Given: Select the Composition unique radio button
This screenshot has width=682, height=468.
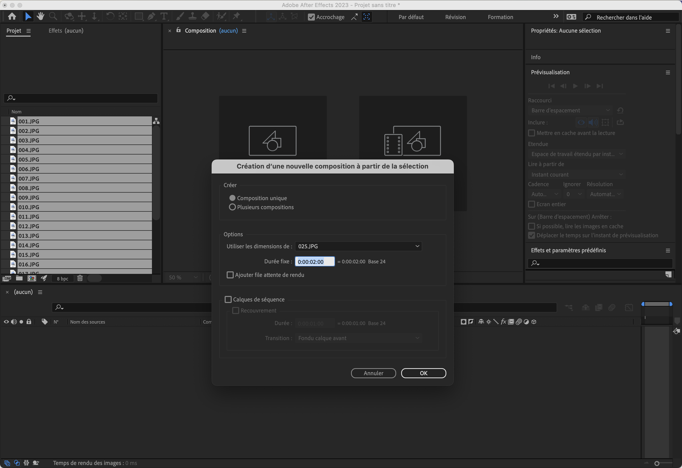Looking at the screenshot, I should click(232, 198).
